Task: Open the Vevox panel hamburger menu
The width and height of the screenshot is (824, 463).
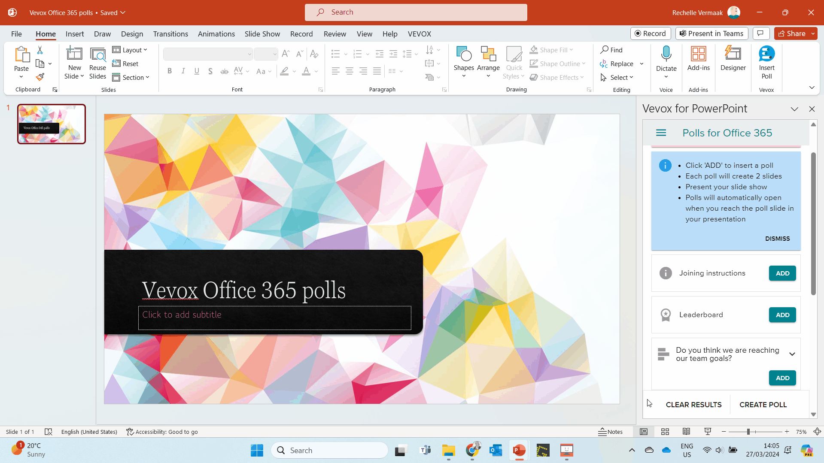Action: (x=661, y=133)
